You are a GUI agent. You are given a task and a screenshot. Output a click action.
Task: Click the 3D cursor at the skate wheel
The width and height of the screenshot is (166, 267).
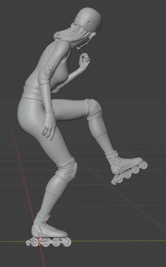click(x=39, y=241)
